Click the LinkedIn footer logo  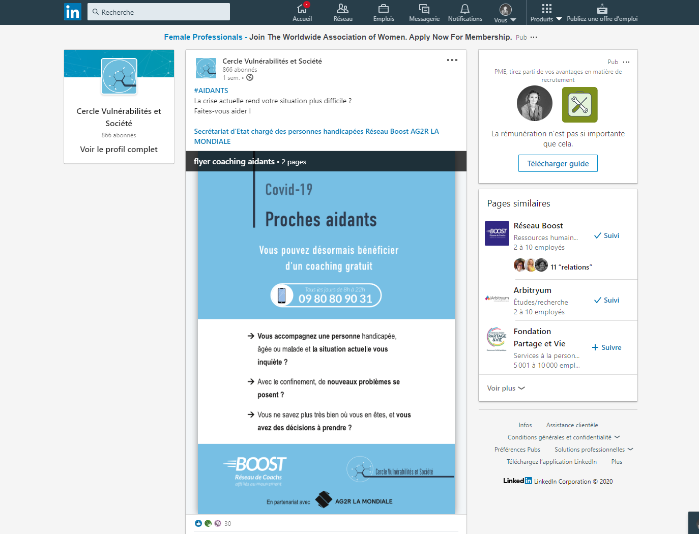tap(517, 481)
